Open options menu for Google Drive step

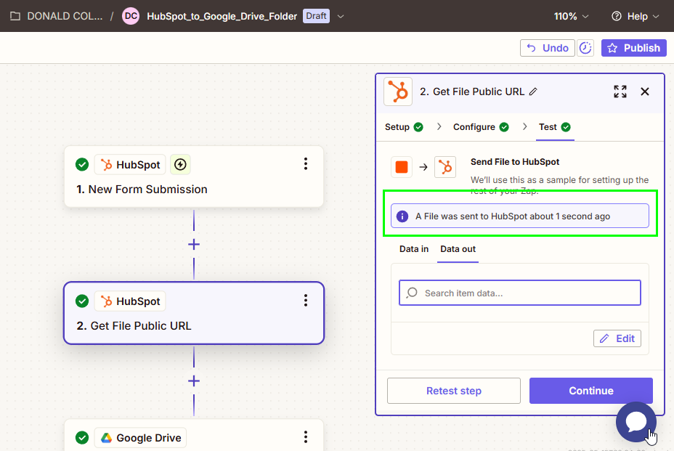pyautogui.click(x=306, y=436)
